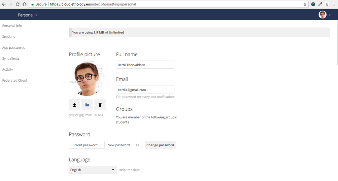Screen dimensions: 338x181
Task: Click the 'students' group name
Action: pos(122,122)
